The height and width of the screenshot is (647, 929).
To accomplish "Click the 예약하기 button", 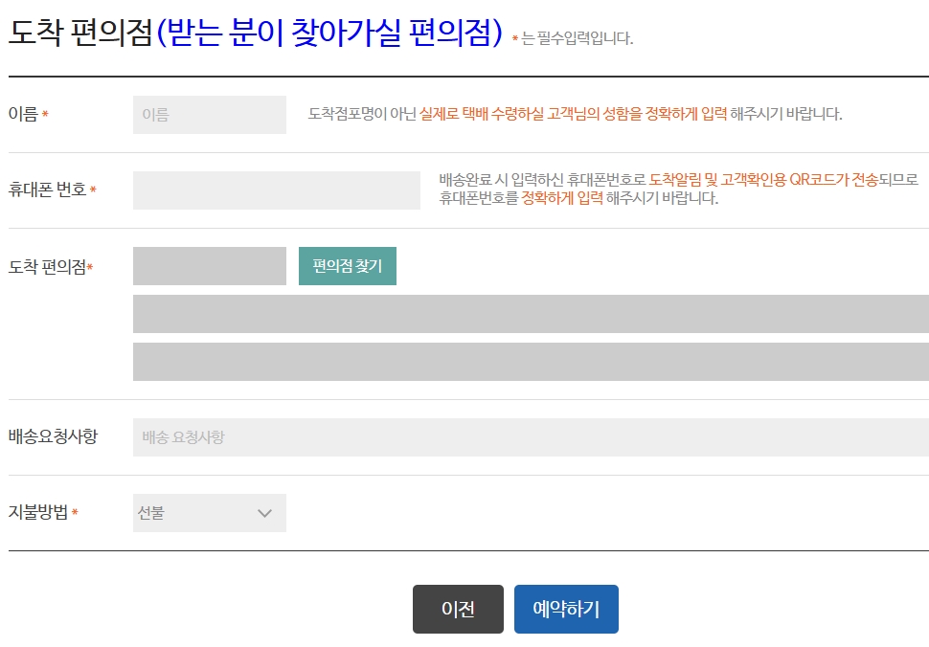I will (566, 609).
